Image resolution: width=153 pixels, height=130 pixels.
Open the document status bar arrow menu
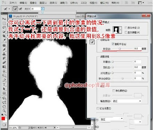tap(55, 128)
